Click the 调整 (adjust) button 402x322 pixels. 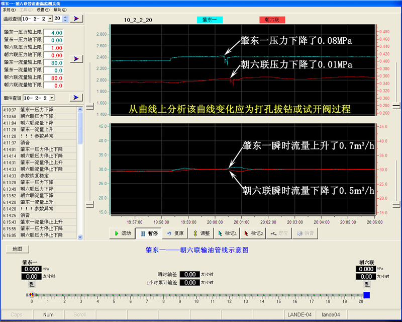[202, 233]
